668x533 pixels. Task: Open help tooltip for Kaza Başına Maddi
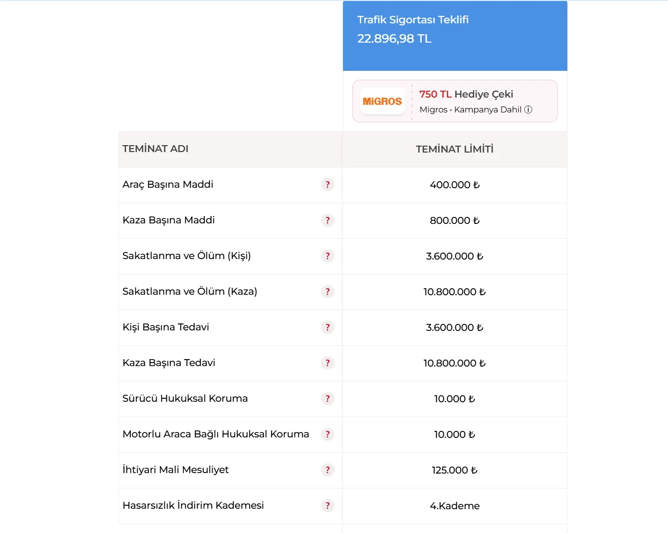tap(328, 220)
